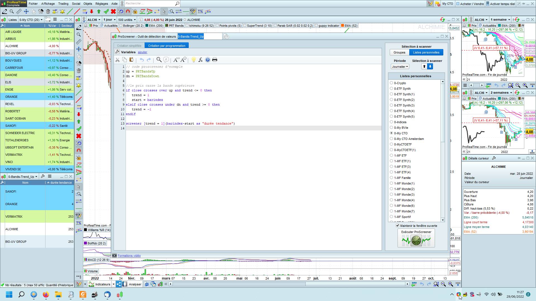Click the Firefox icon in Windows taskbar
The image size is (536, 301).
pos(46,295)
